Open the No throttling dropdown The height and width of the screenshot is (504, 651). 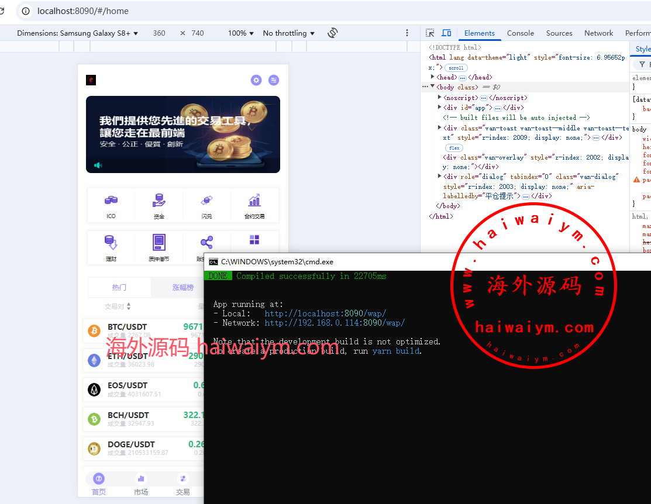pos(288,33)
